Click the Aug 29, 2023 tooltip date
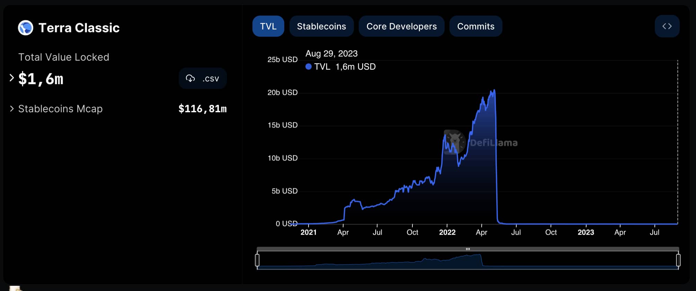The width and height of the screenshot is (696, 291). [x=331, y=53]
